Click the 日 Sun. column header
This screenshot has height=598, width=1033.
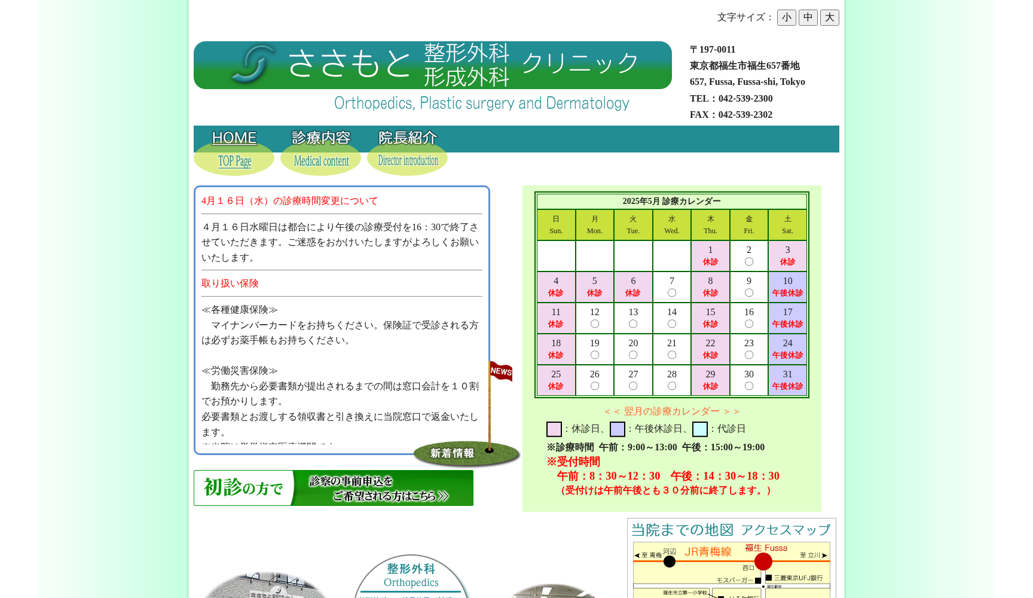[x=556, y=225]
